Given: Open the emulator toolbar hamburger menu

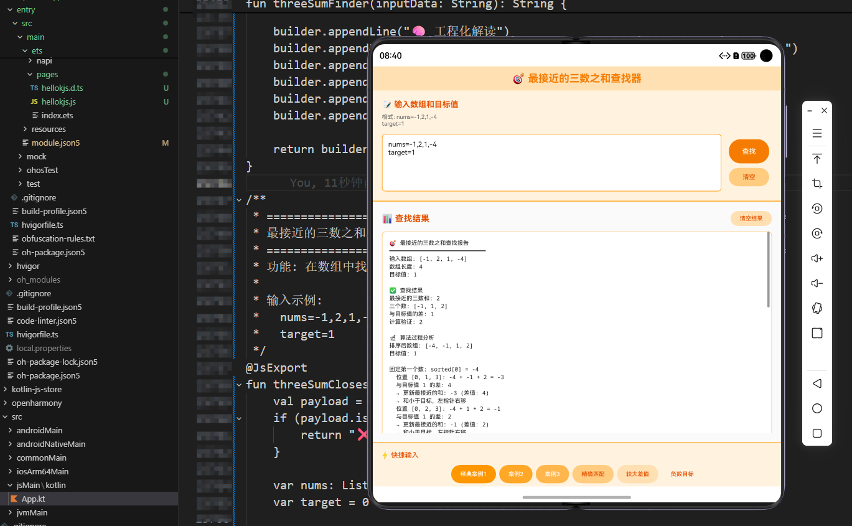Looking at the screenshot, I should click(x=817, y=133).
